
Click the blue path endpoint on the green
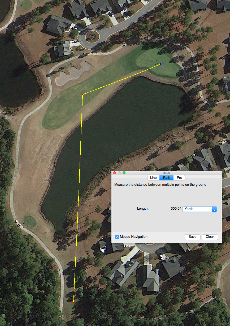tap(160, 64)
